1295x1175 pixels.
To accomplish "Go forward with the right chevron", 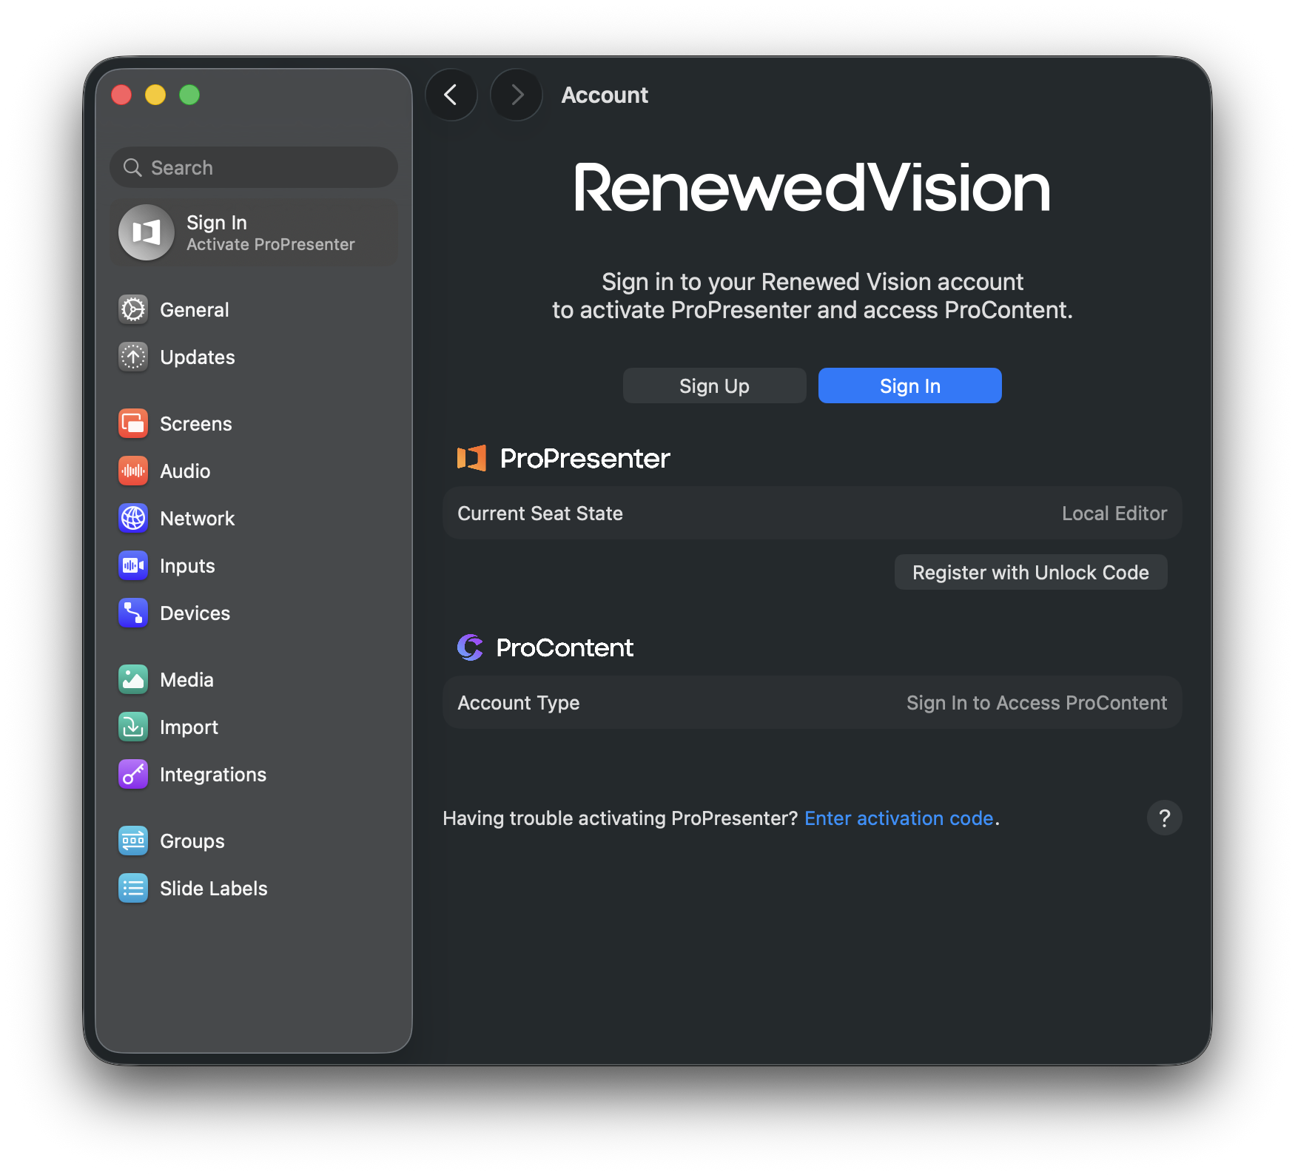I will pos(517,95).
